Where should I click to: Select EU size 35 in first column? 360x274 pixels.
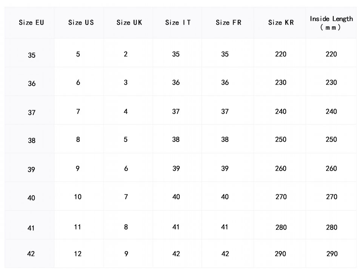tap(32, 55)
